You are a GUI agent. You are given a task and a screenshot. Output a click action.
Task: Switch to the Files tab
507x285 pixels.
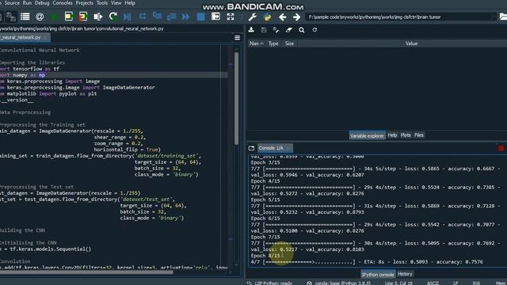419,135
